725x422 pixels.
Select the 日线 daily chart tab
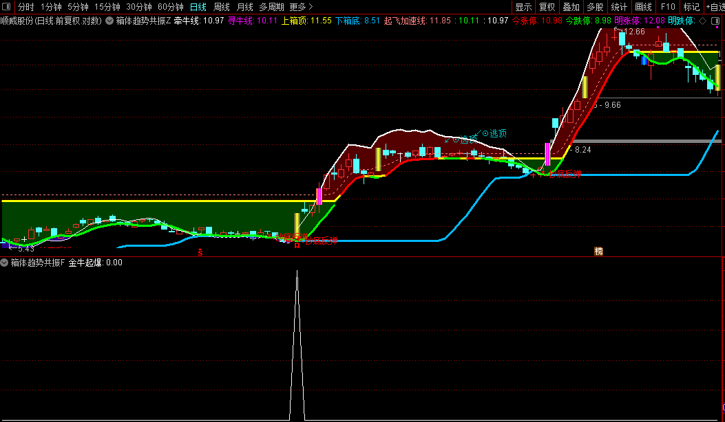tap(198, 7)
